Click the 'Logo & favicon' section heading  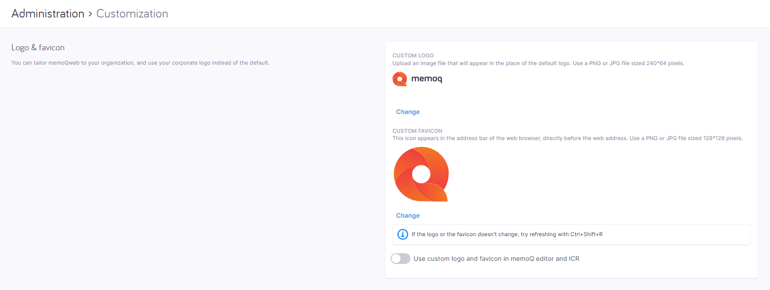[38, 48]
